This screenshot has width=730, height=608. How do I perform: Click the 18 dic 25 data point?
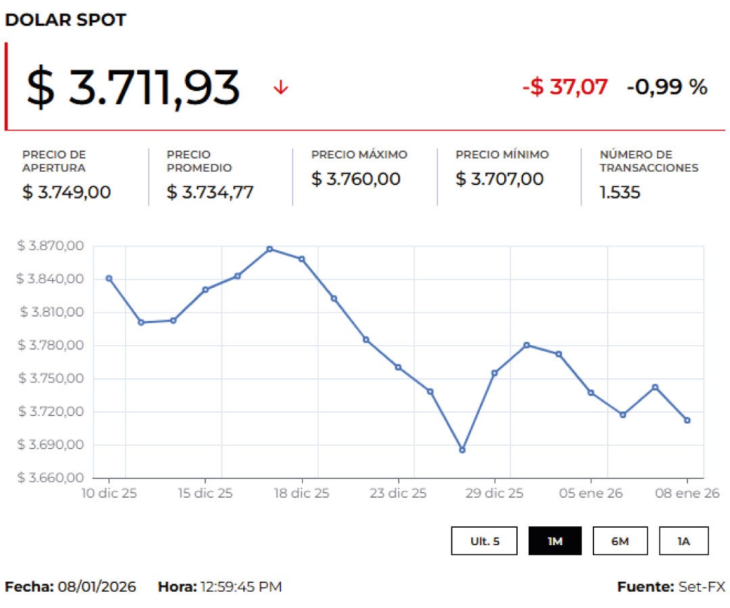[x=301, y=259]
